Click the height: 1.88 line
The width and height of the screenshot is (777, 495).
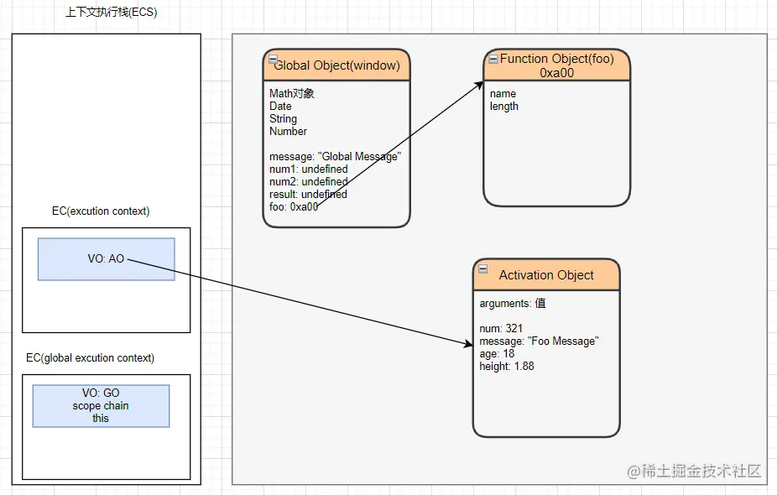pyautogui.click(x=507, y=366)
